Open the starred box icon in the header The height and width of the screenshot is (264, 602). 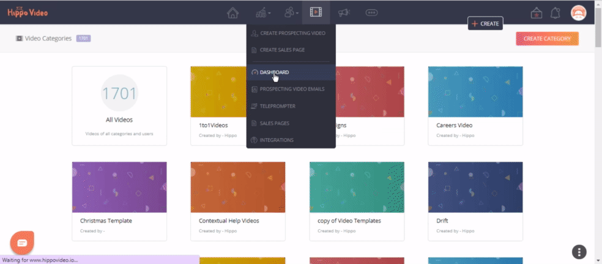coord(536,13)
